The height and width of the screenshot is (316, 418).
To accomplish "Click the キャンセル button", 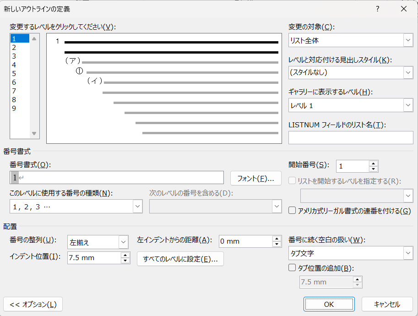I will click(x=387, y=304).
